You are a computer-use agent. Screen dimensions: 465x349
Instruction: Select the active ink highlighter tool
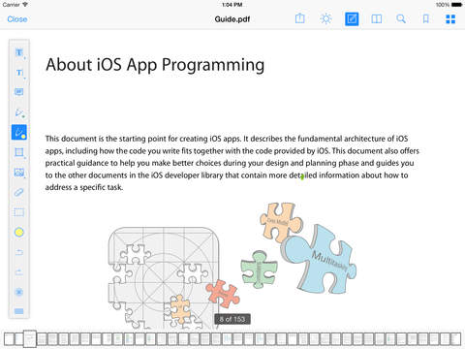click(x=19, y=132)
